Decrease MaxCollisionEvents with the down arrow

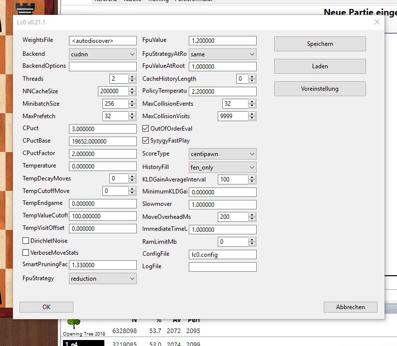252,106
